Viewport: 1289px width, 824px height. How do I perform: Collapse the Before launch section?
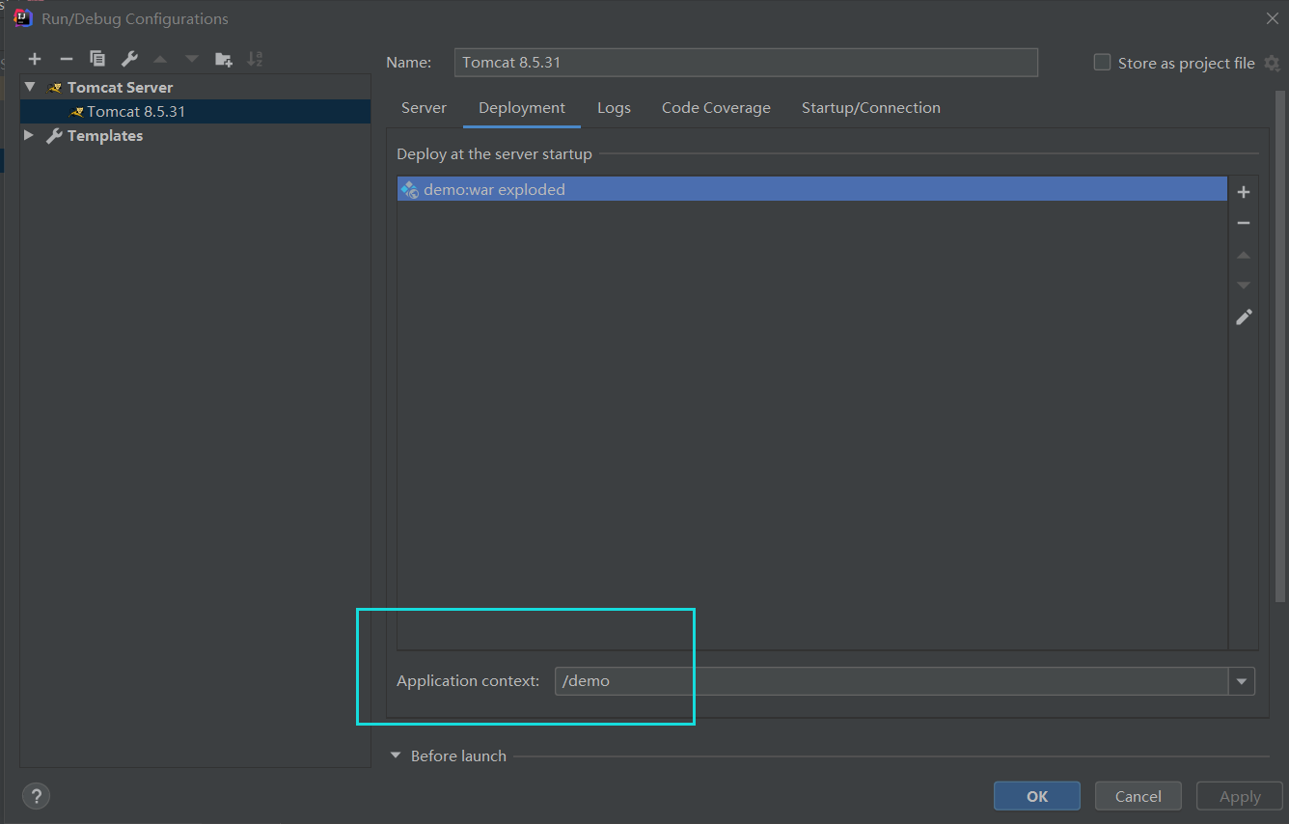[x=396, y=755]
